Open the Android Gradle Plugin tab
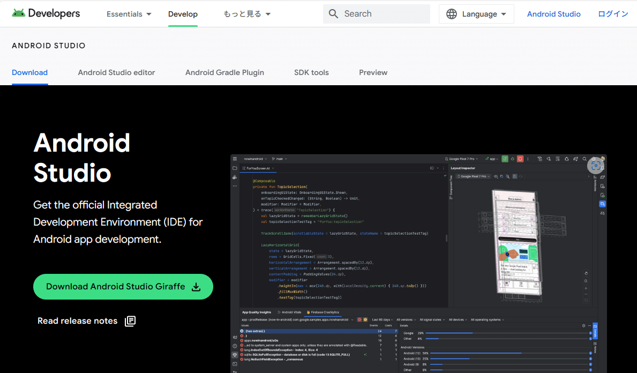 click(x=224, y=72)
